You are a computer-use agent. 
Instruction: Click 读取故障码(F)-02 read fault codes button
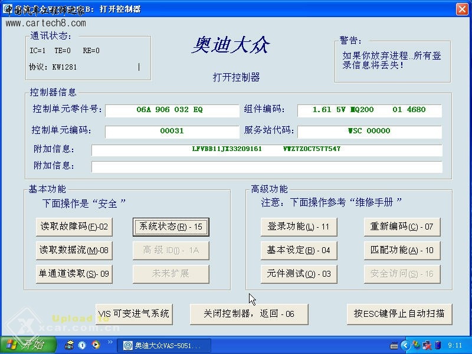click(74, 227)
